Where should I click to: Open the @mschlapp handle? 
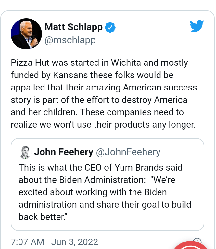[x=70, y=40]
